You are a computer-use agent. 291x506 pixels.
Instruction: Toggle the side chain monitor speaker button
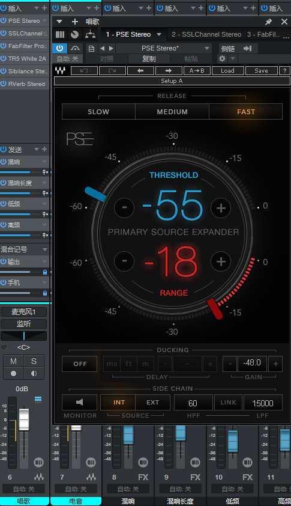click(x=80, y=402)
